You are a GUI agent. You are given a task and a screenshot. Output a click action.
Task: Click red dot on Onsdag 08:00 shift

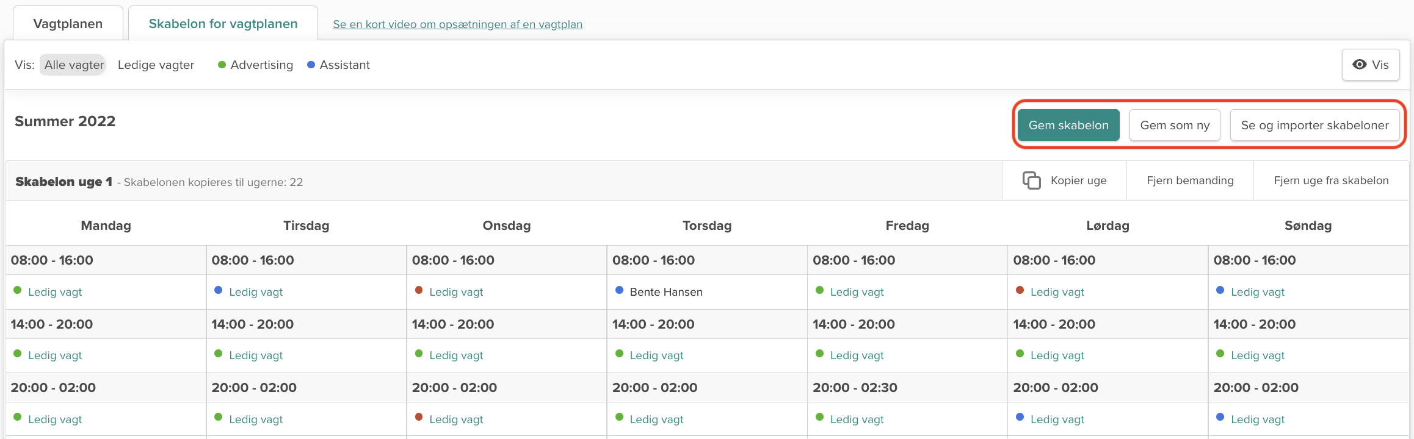point(419,290)
